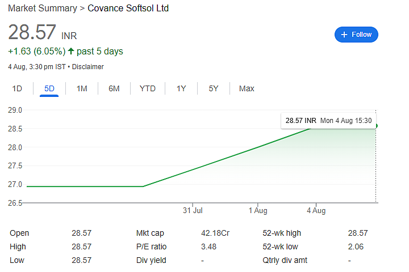Image resolution: width=409 pixels, height=272 pixels.
Task: Click the 3.48 P/E value
Action: [208, 246]
